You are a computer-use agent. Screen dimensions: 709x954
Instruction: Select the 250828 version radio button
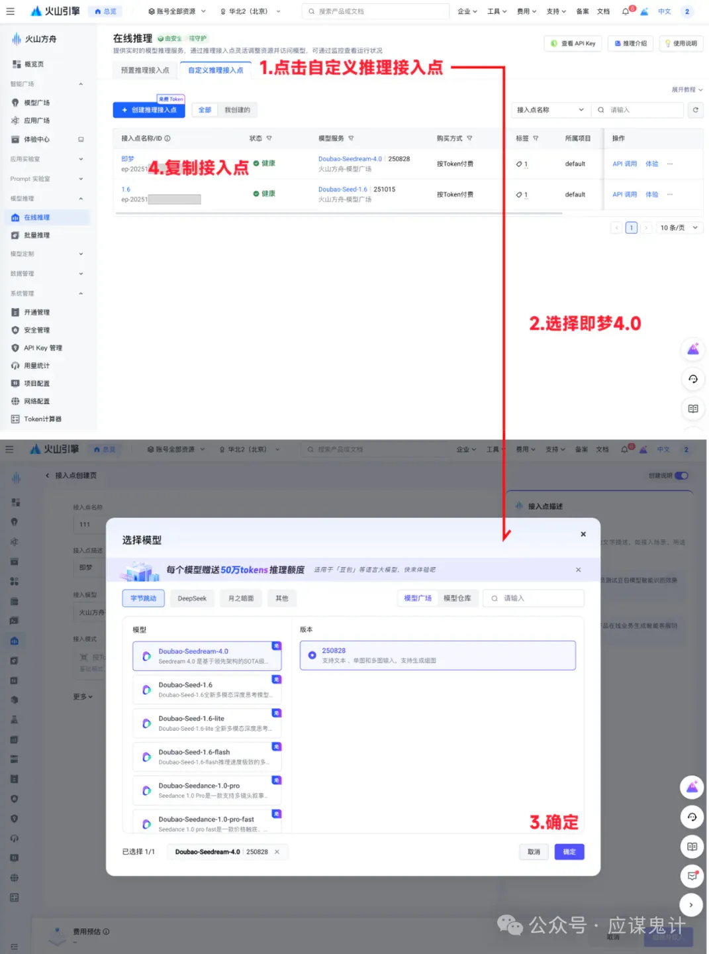tap(312, 655)
